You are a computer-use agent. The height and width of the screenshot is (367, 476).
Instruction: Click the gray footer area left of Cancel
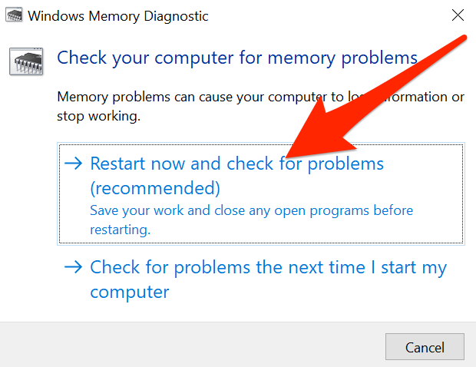point(192,345)
